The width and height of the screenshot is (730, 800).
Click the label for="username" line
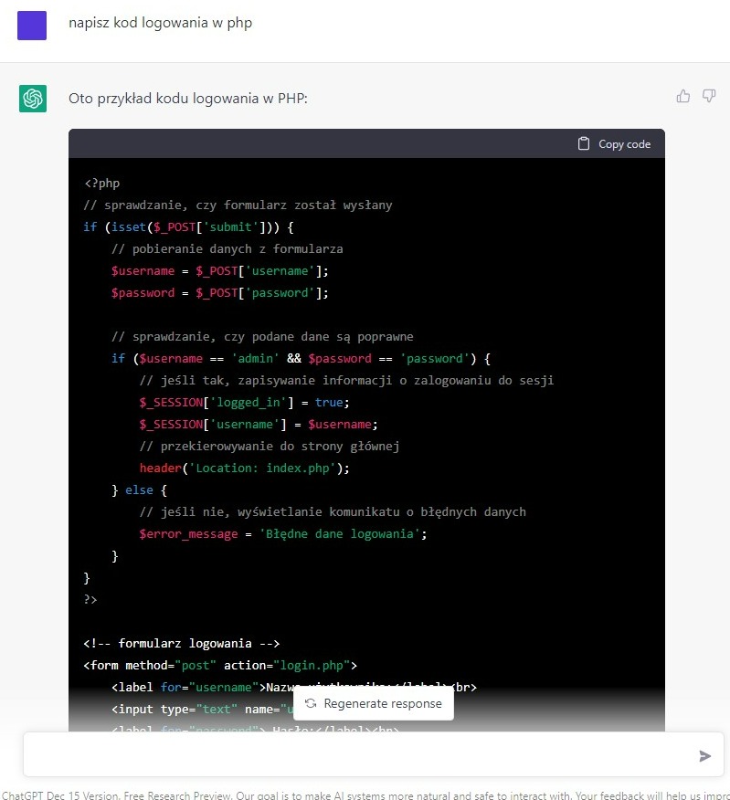click(294, 688)
